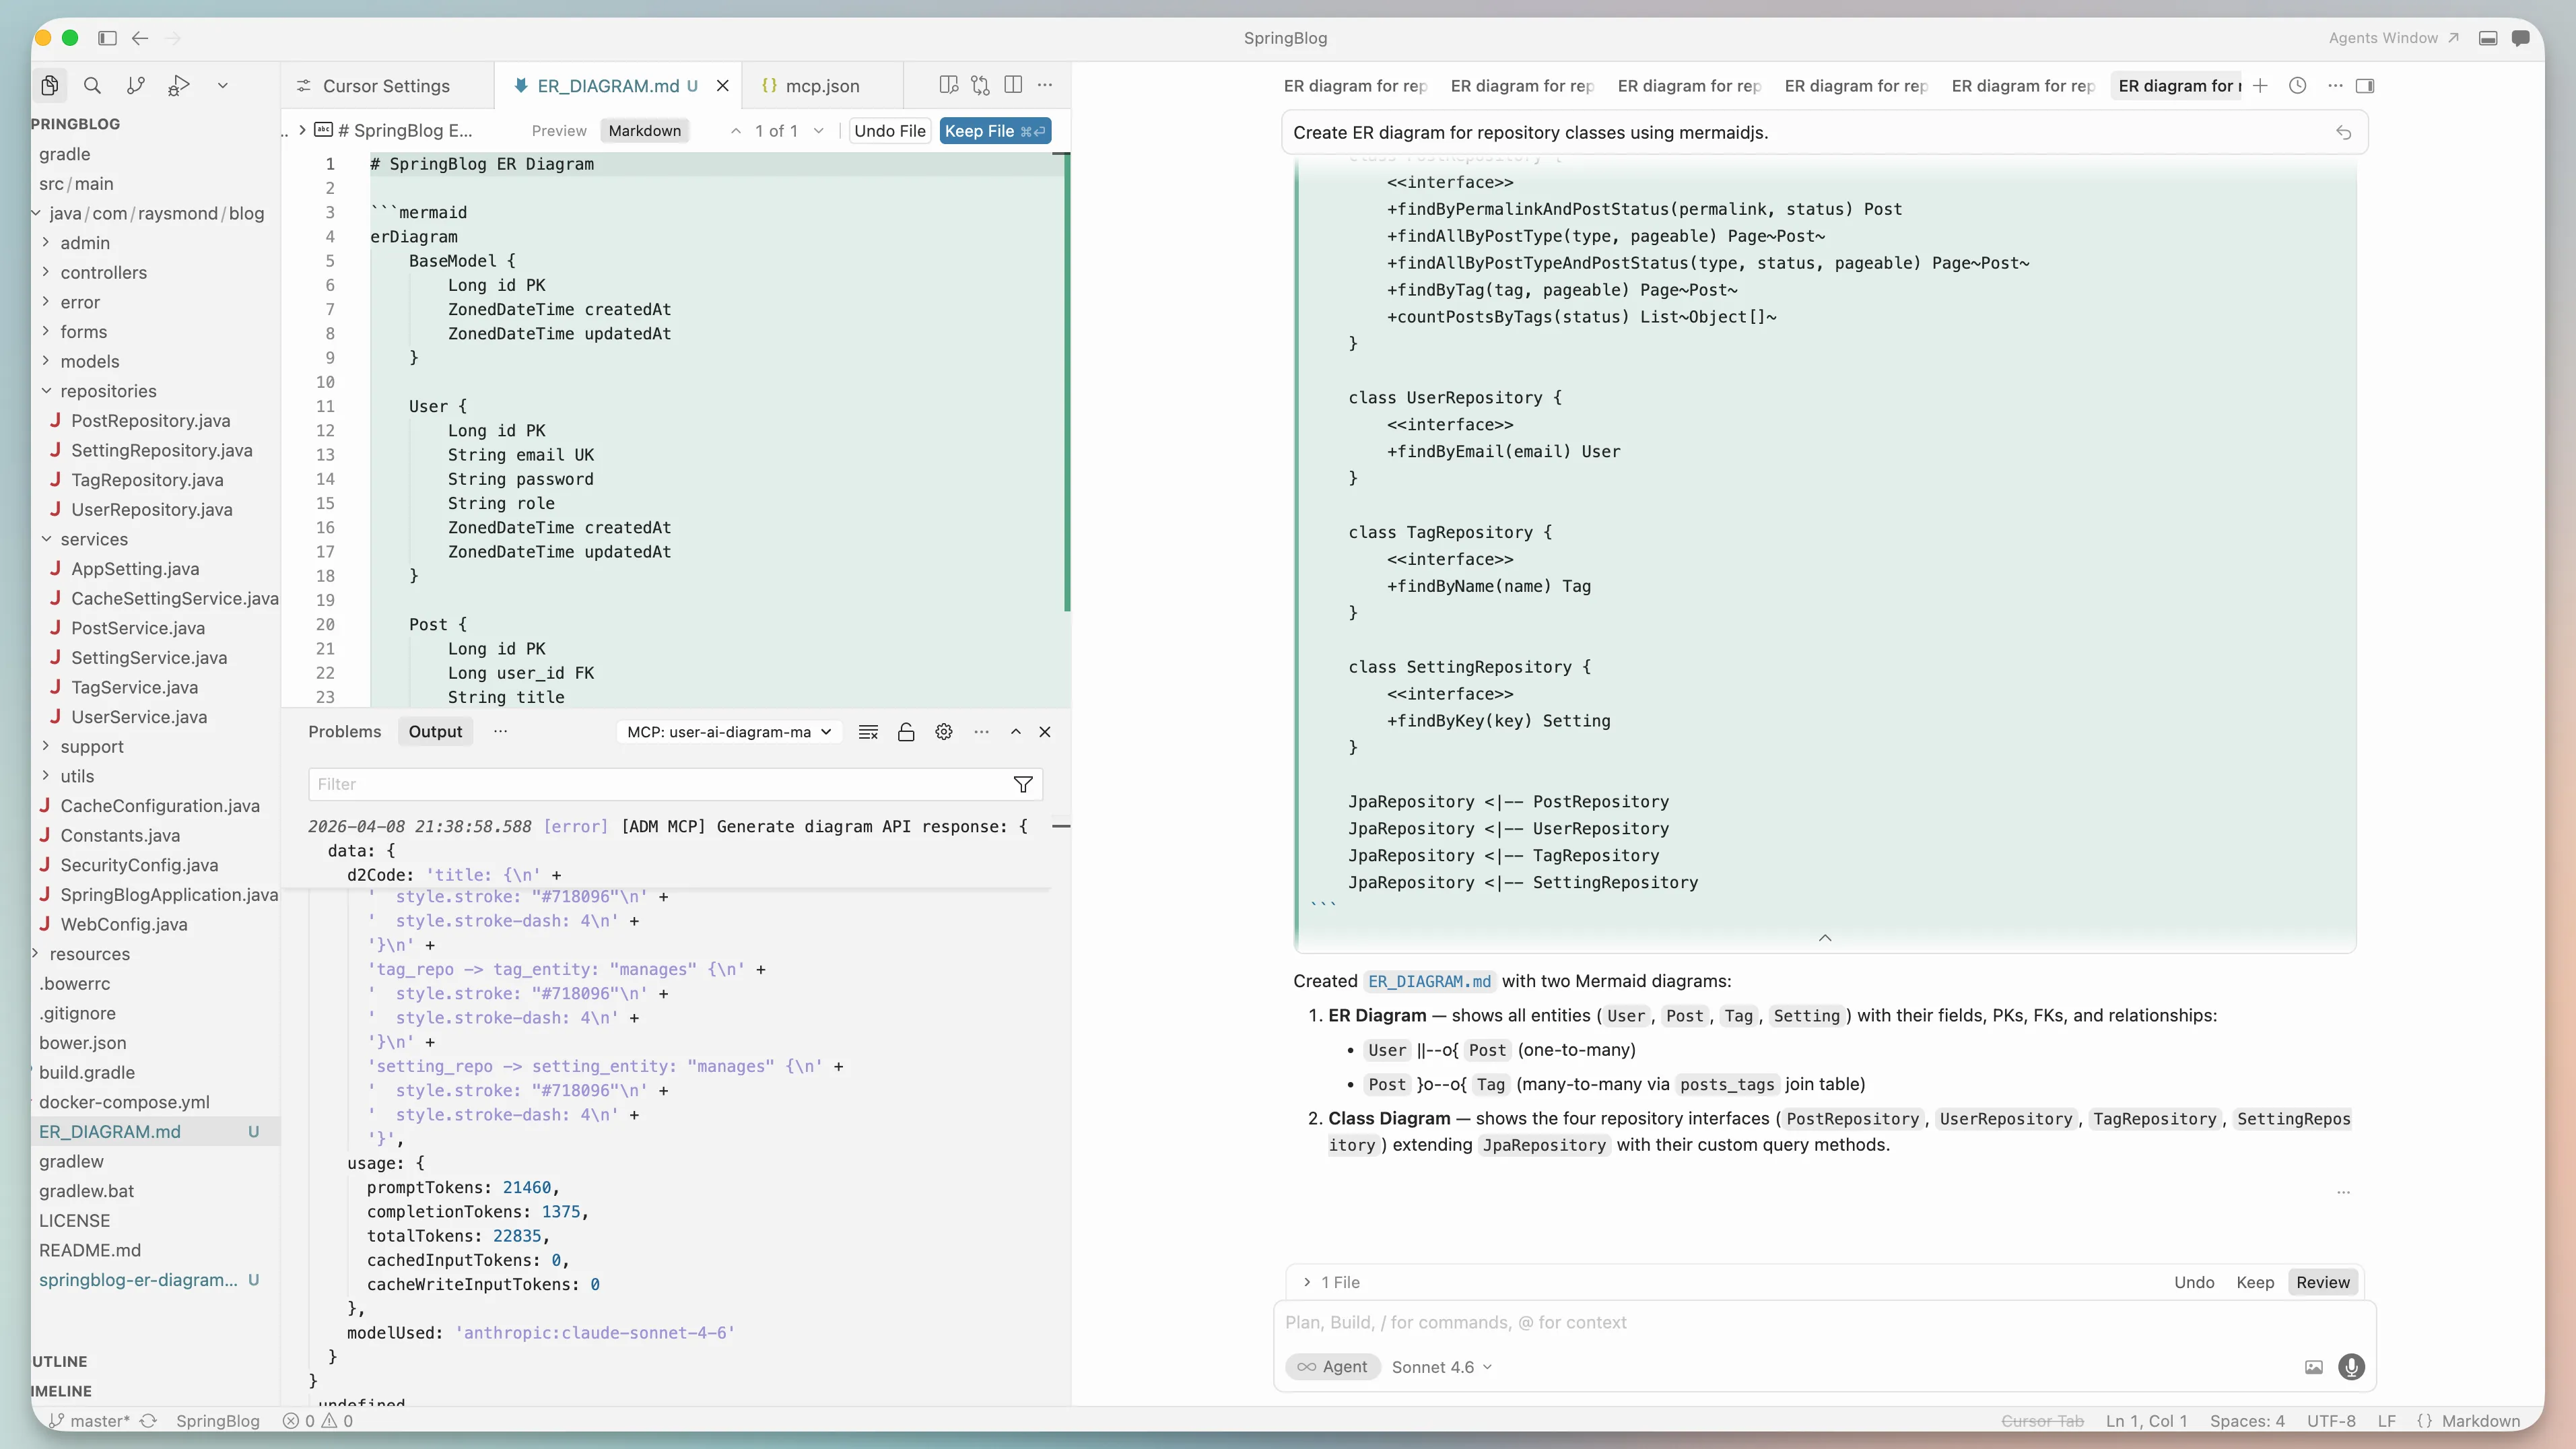The image size is (2576, 1449).
Task: Collapse the repositories folder in the explorer
Action: pyautogui.click(x=110, y=391)
